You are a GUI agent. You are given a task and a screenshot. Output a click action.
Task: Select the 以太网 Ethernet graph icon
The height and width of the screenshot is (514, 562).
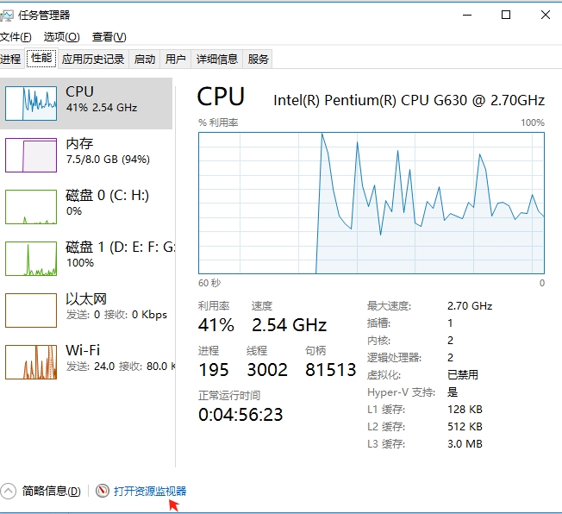tap(31, 310)
